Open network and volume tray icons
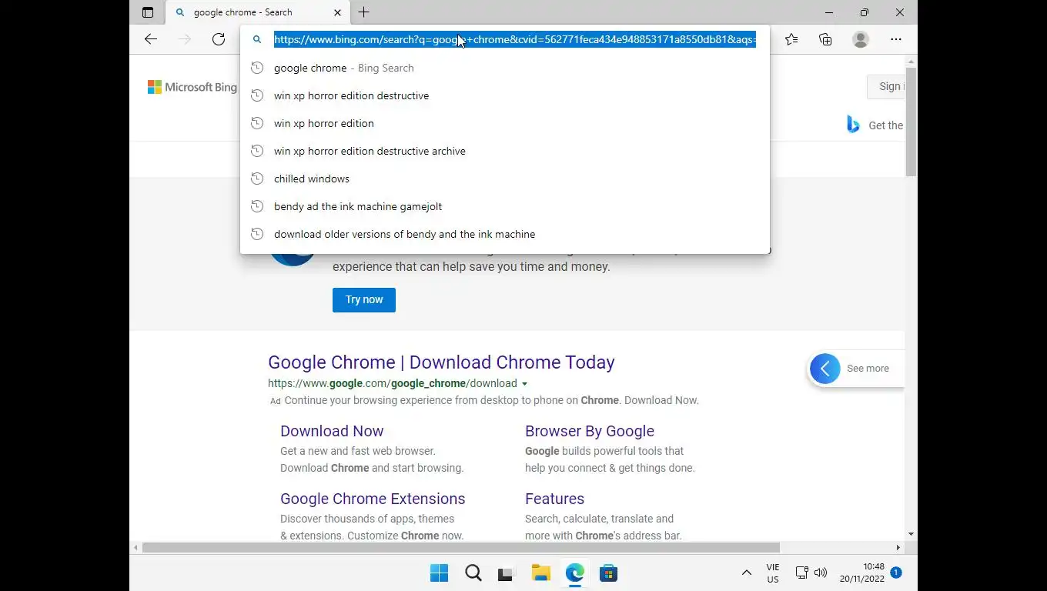The width and height of the screenshot is (1047, 591). [811, 573]
